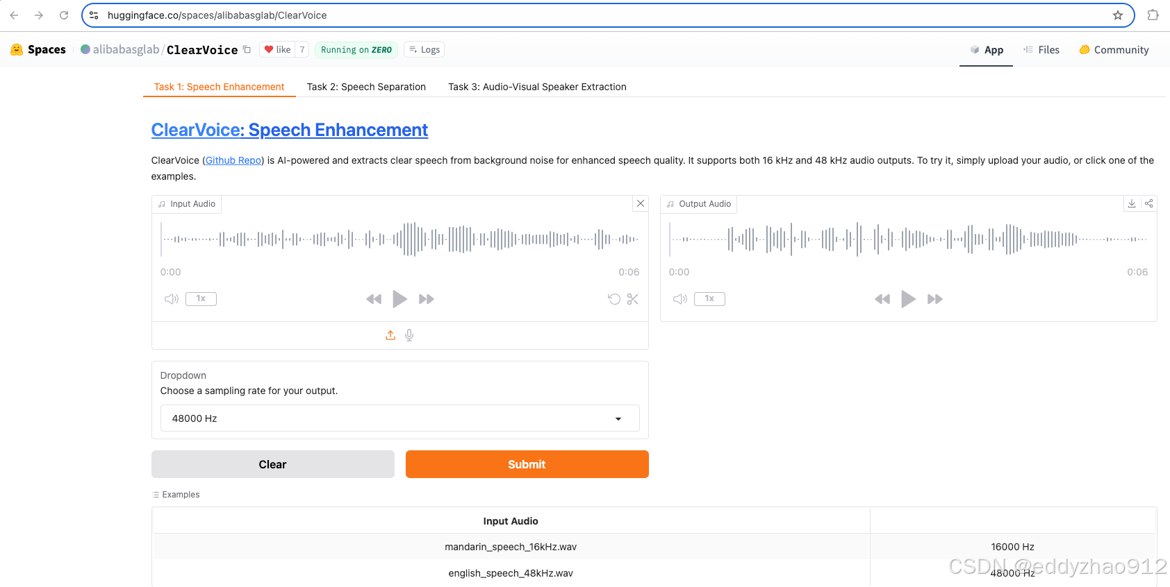Rewind Output Audio

tap(882, 299)
